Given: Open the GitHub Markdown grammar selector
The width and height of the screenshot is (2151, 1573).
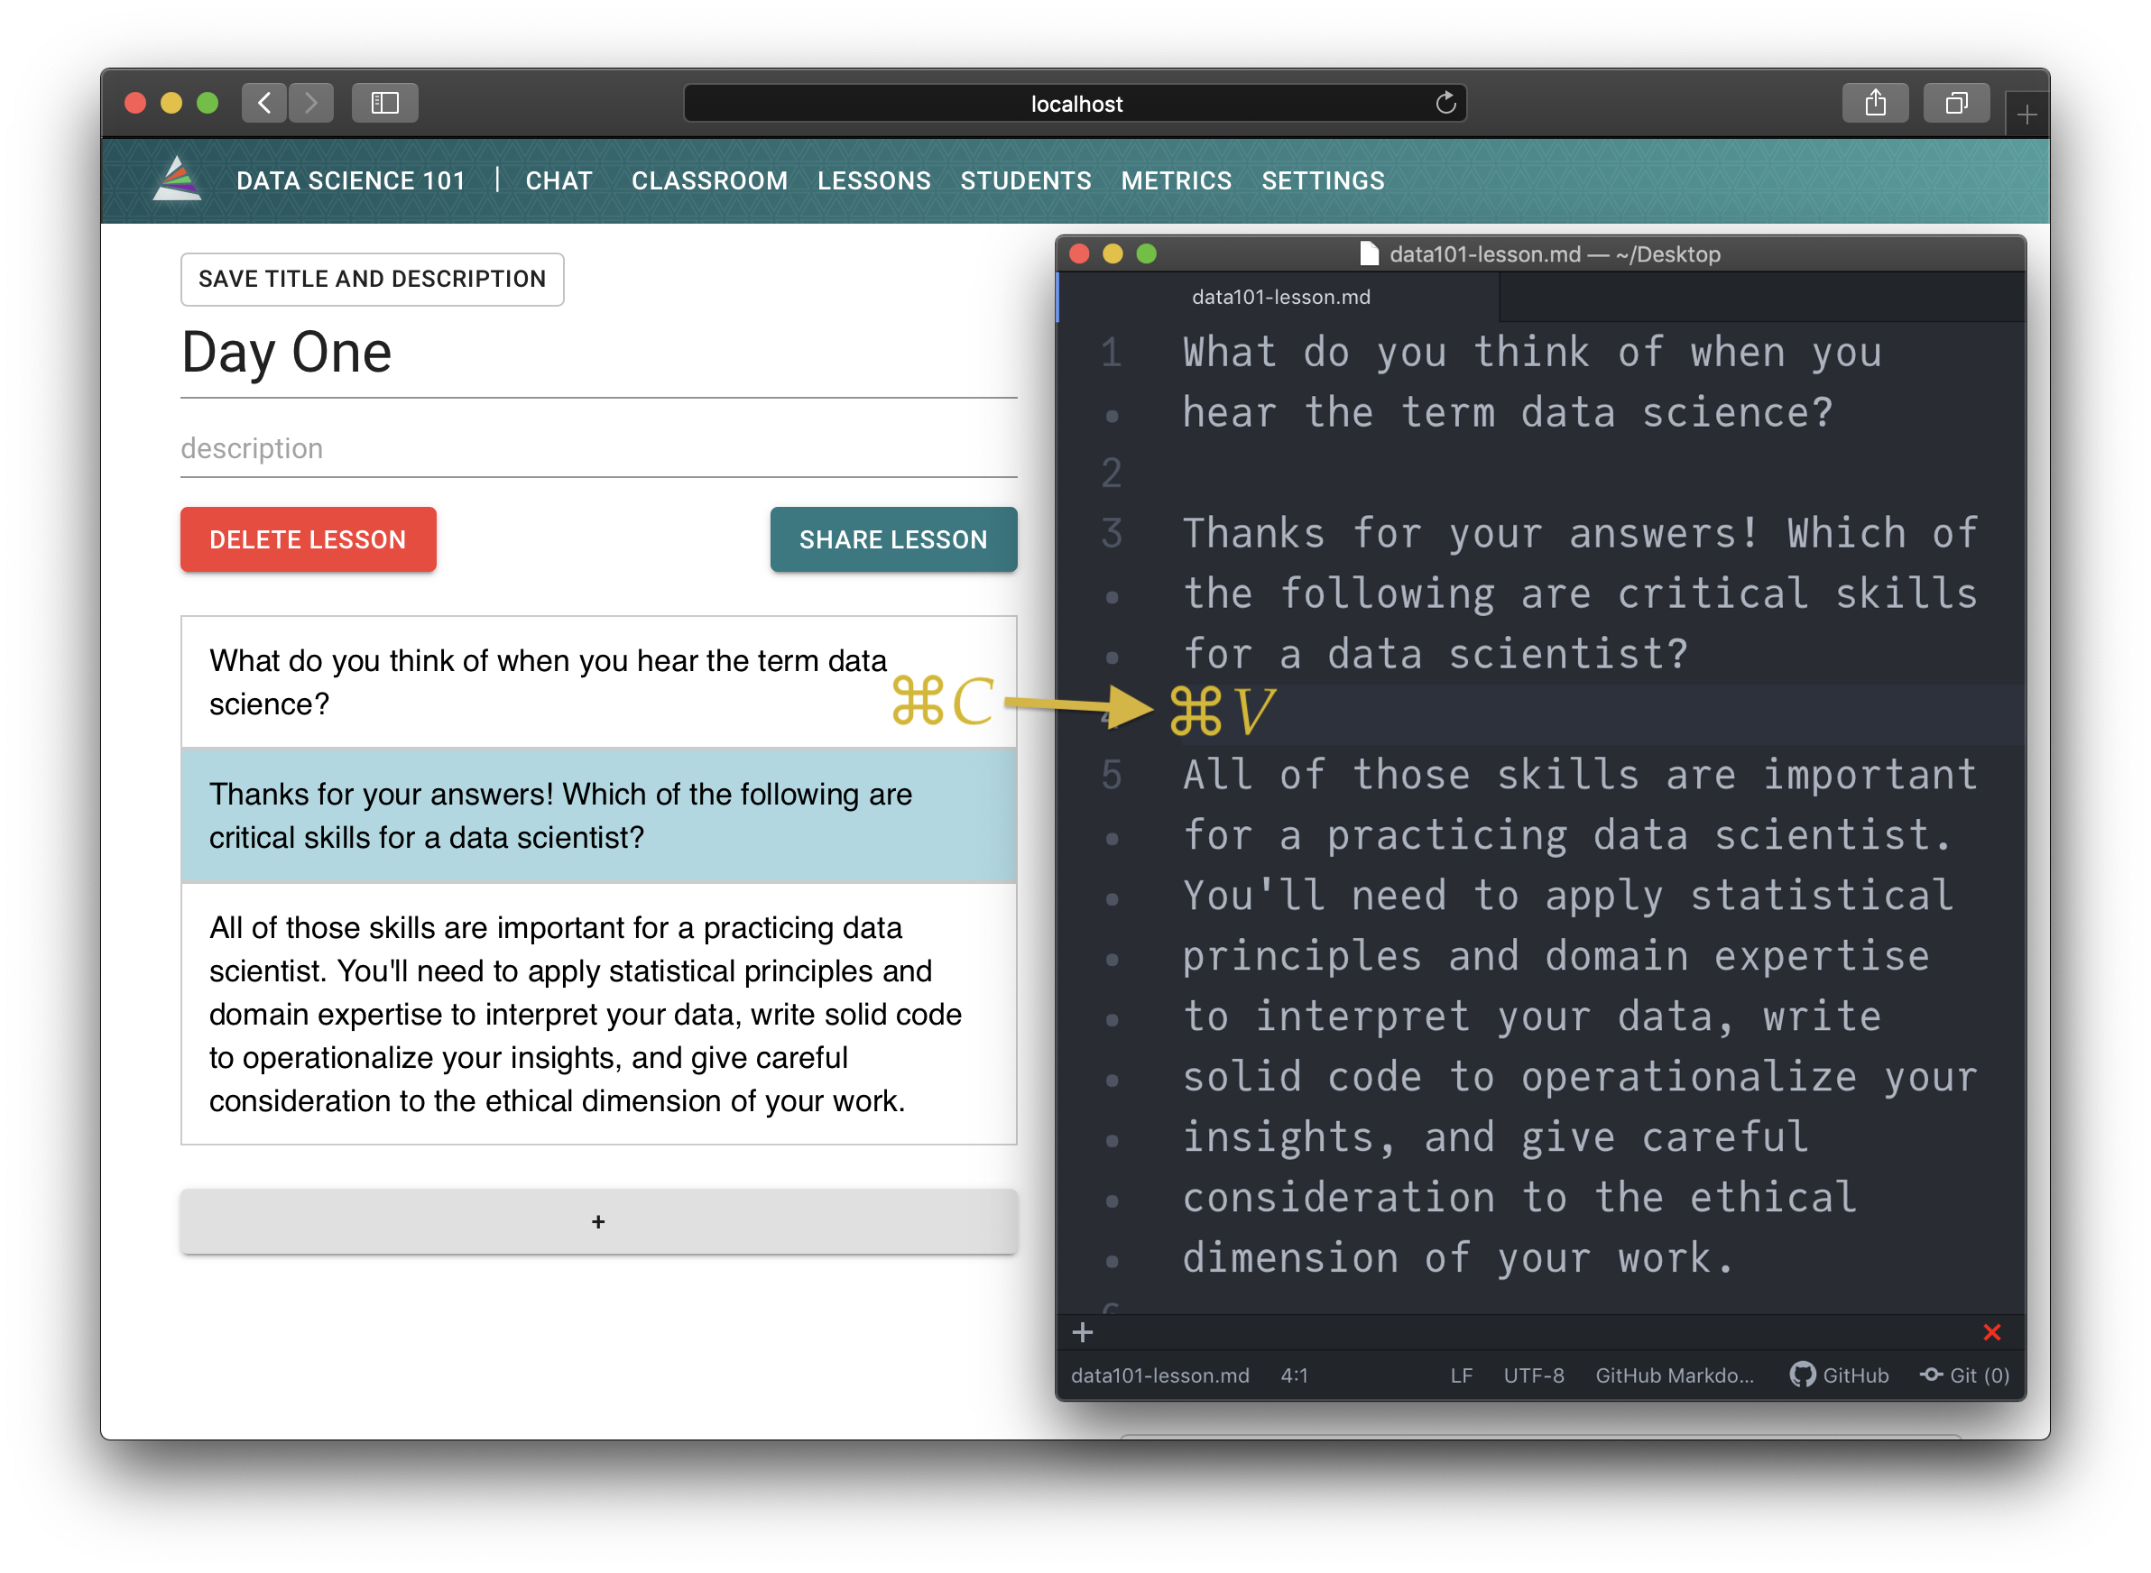Looking at the screenshot, I should [x=1674, y=1375].
